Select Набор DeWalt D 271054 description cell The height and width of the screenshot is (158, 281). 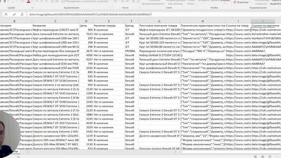click(159, 55)
